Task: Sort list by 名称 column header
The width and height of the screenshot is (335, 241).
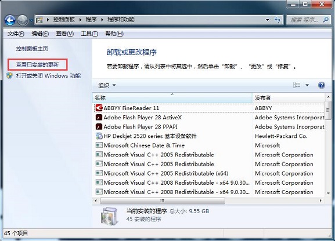Action: coord(172,98)
